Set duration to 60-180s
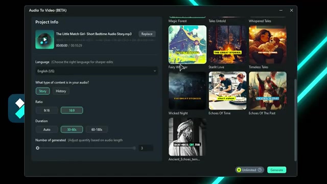The height and width of the screenshot is (184, 327). (x=97, y=129)
